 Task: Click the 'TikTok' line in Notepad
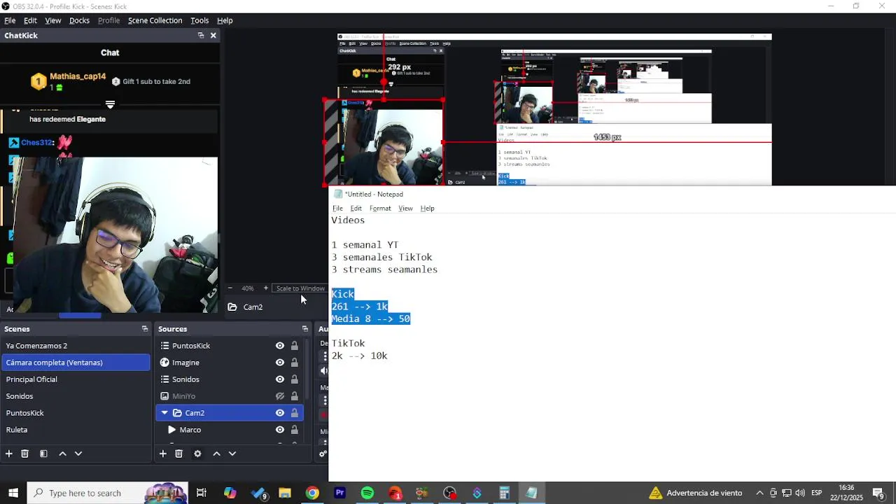tap(348, 344)
